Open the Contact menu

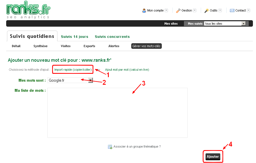pyautogui.click(x=240, y=10)
